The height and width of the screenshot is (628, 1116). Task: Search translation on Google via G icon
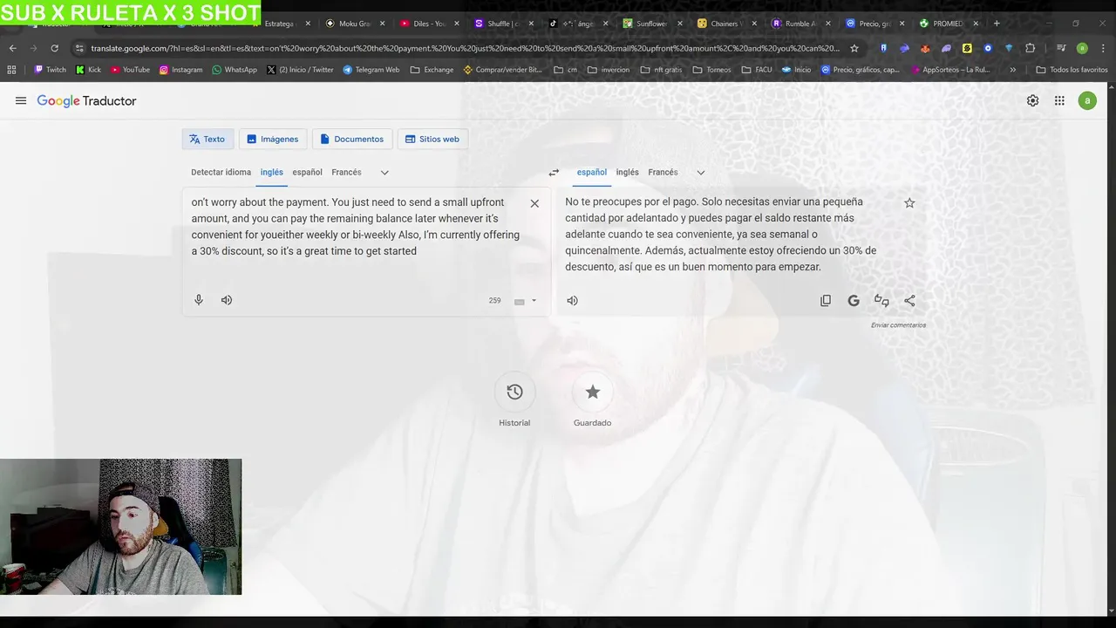854,301
